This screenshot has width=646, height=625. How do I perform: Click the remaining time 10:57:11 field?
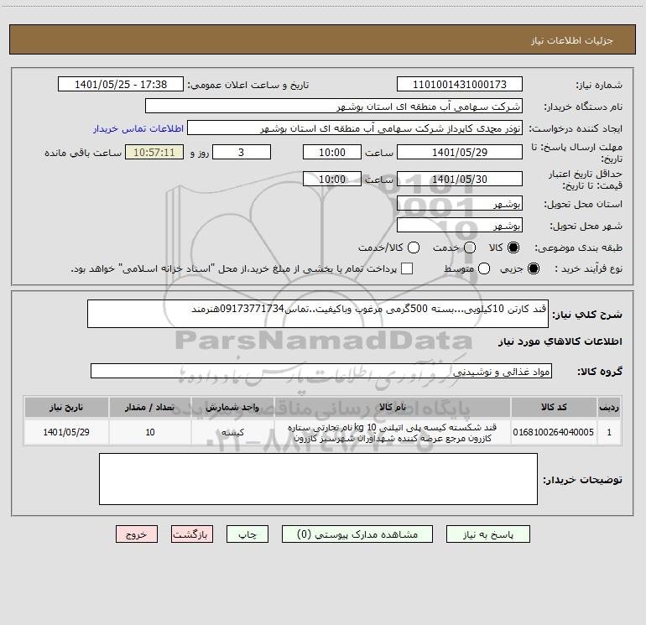[x=154, y=153]
